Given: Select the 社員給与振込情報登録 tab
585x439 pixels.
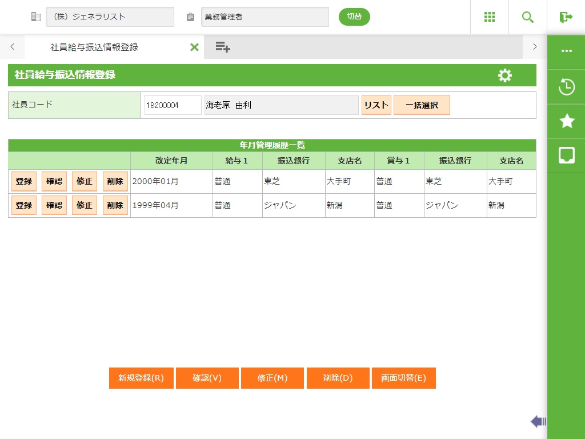Looking at the screenshot, I should tap(94, 47).
